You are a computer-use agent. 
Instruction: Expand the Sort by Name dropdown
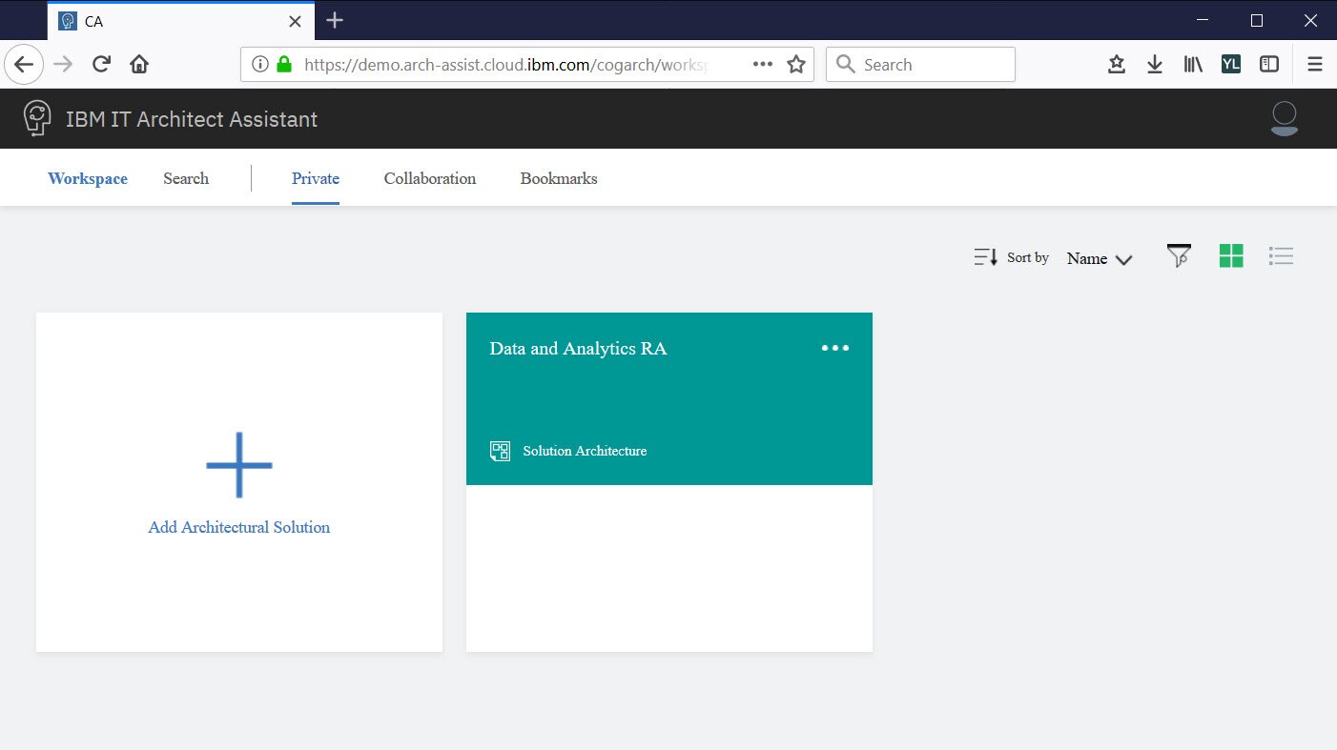1100,258
